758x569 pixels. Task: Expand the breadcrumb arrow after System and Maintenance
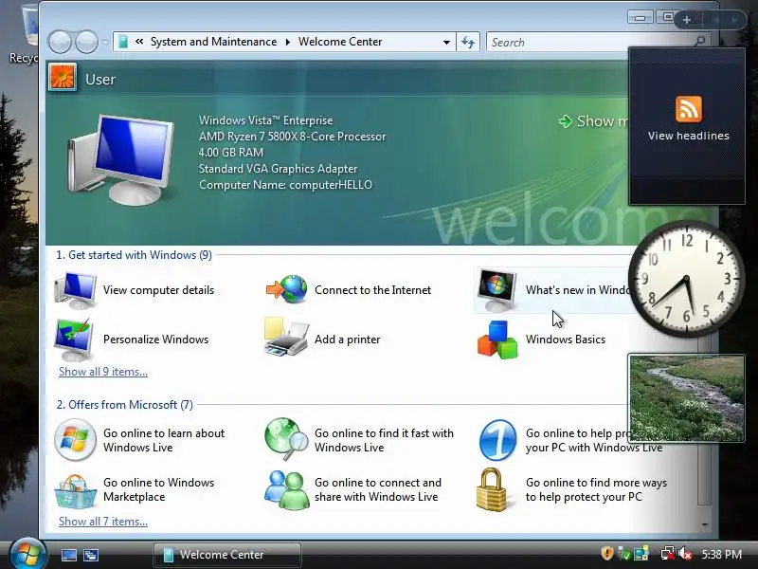pyautogui.click(x=288, y=42)
